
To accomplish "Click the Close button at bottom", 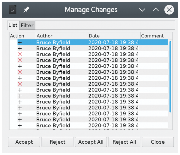I will tap(157, 142).
